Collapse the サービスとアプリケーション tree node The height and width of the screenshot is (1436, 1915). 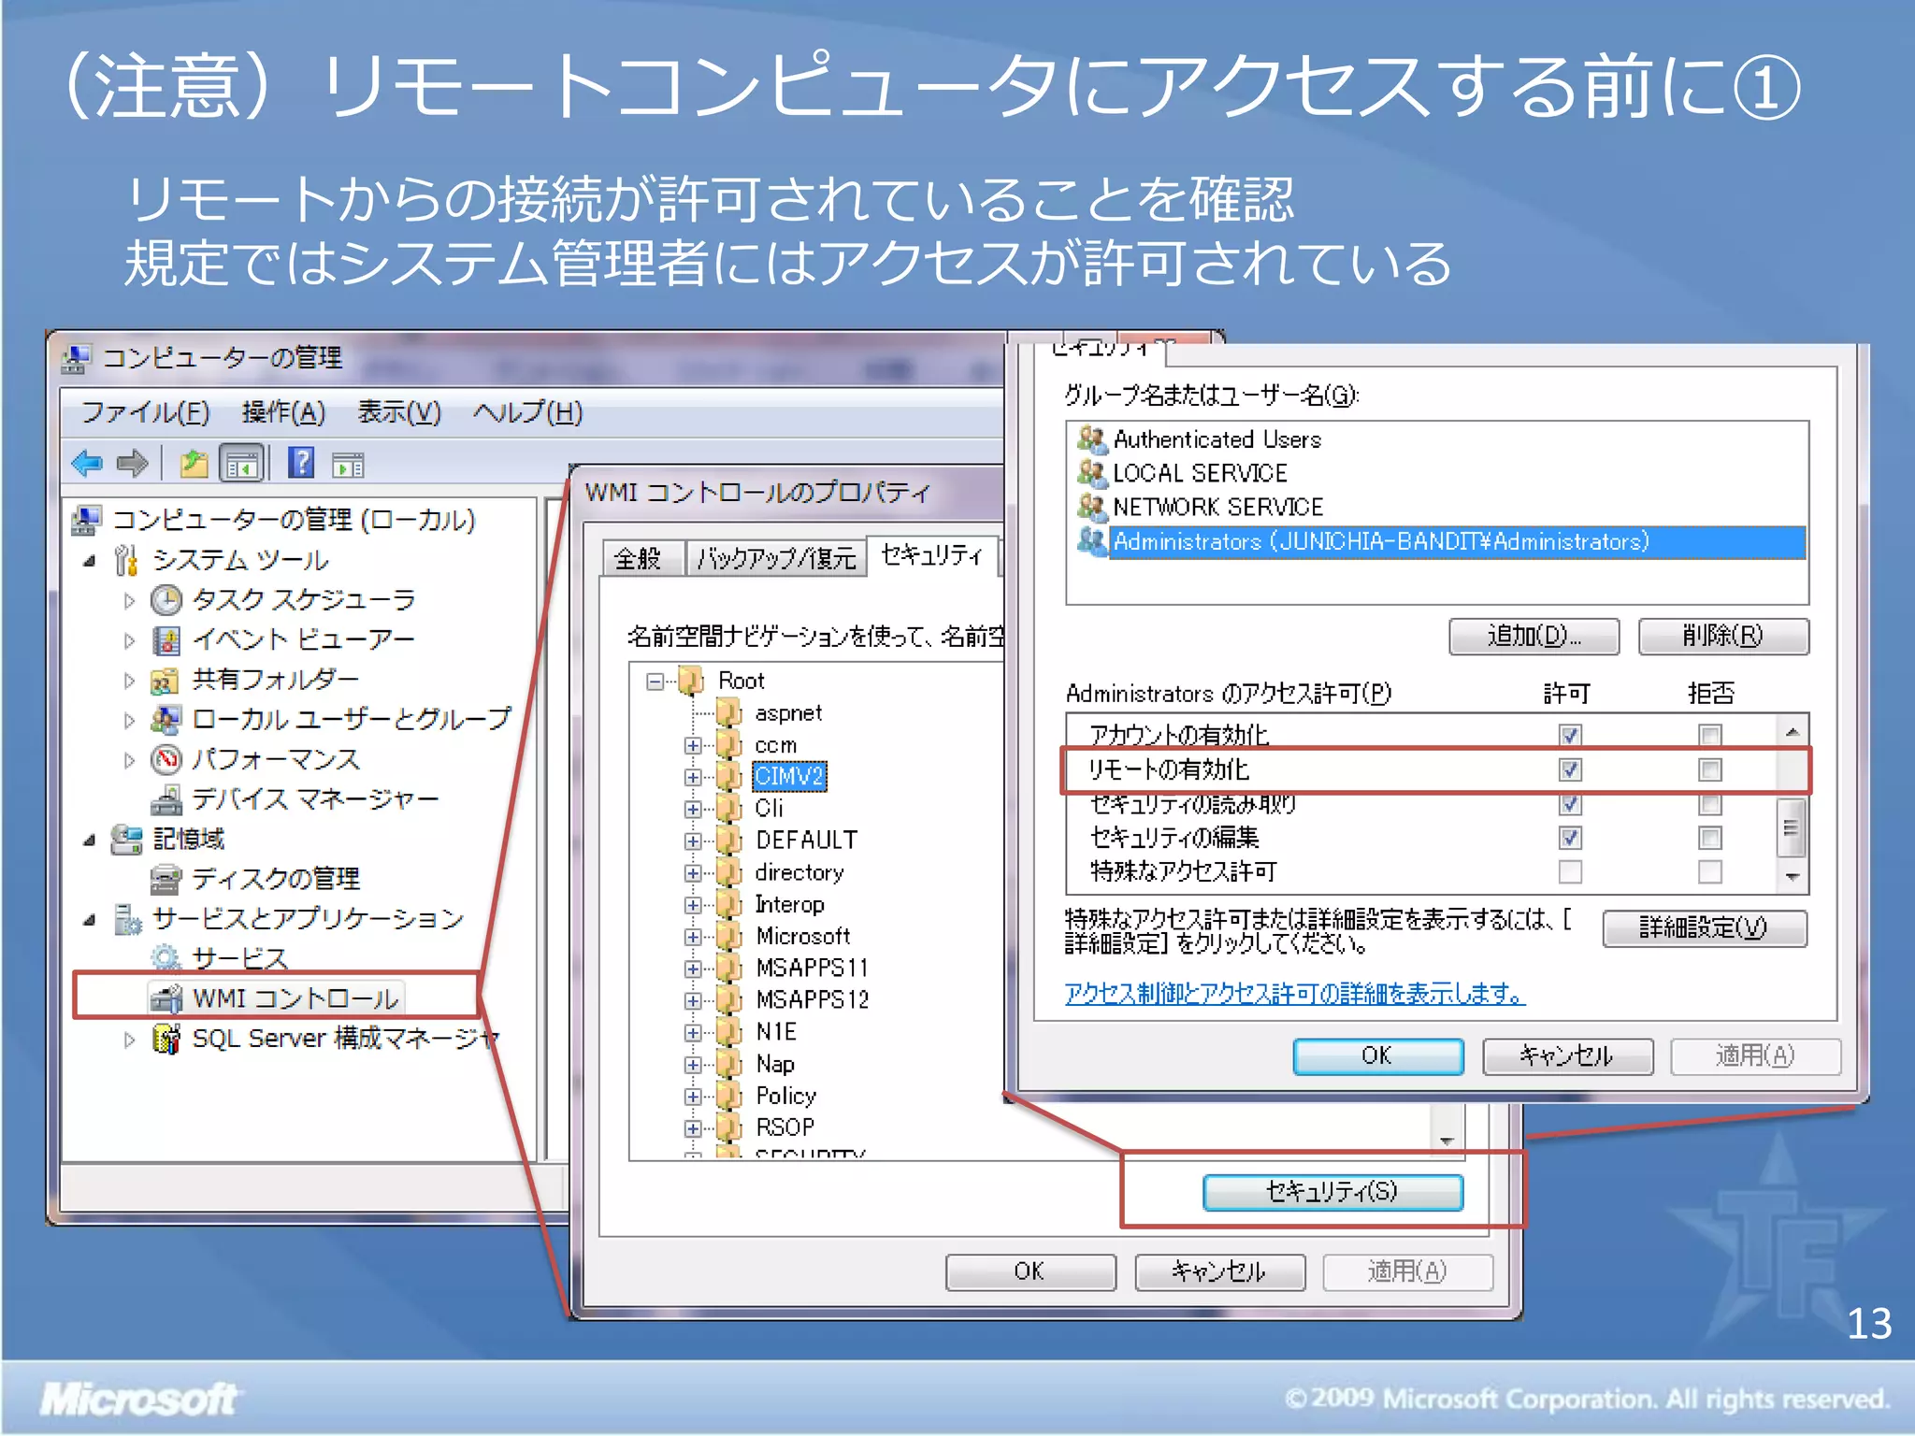coord(90,920)
